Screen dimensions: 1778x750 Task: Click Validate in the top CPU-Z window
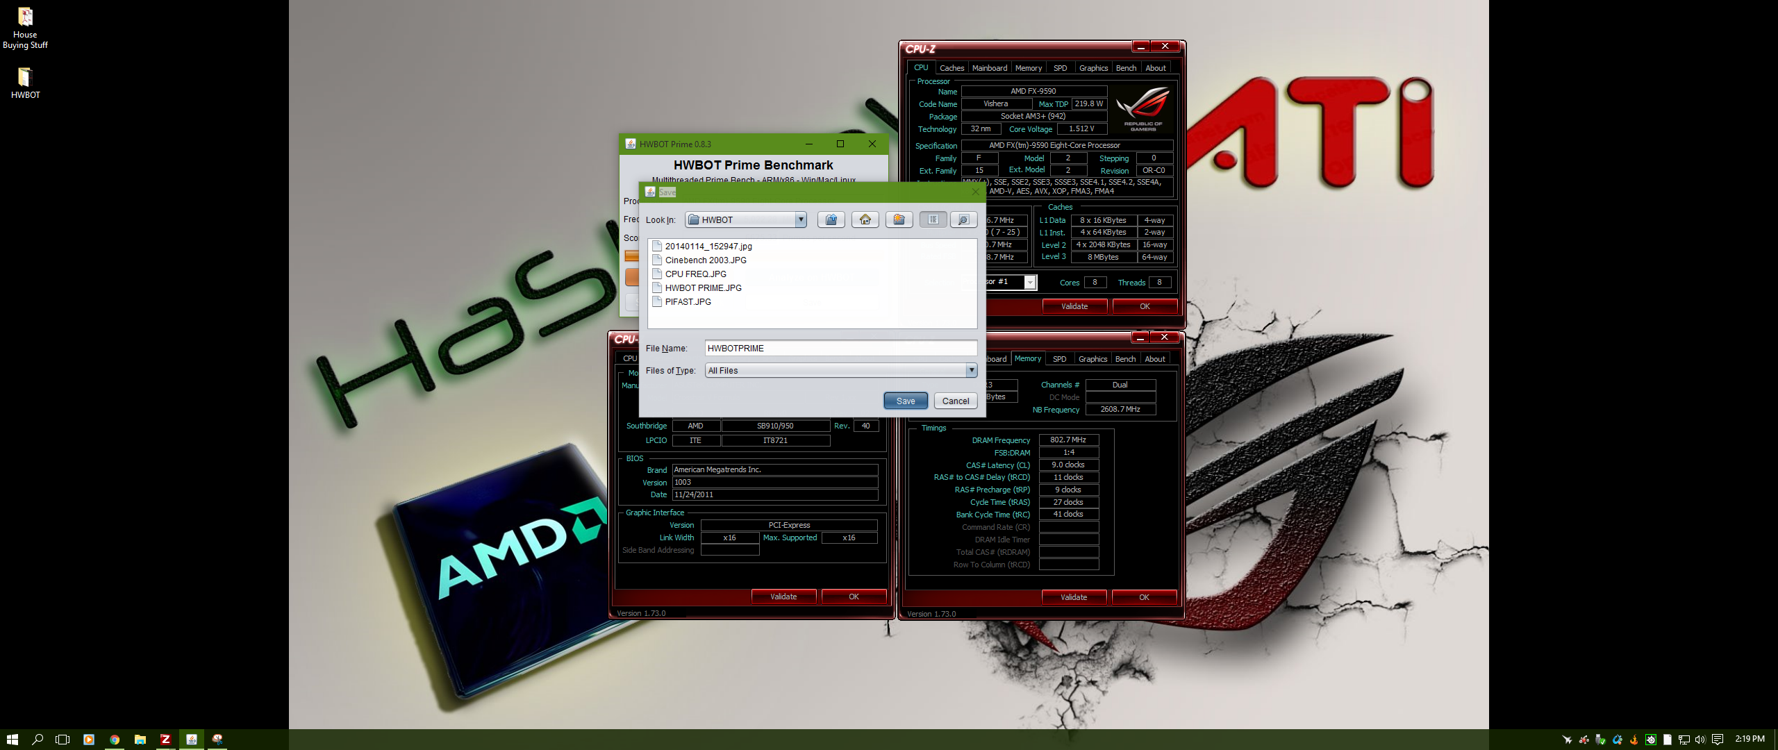1074,306
